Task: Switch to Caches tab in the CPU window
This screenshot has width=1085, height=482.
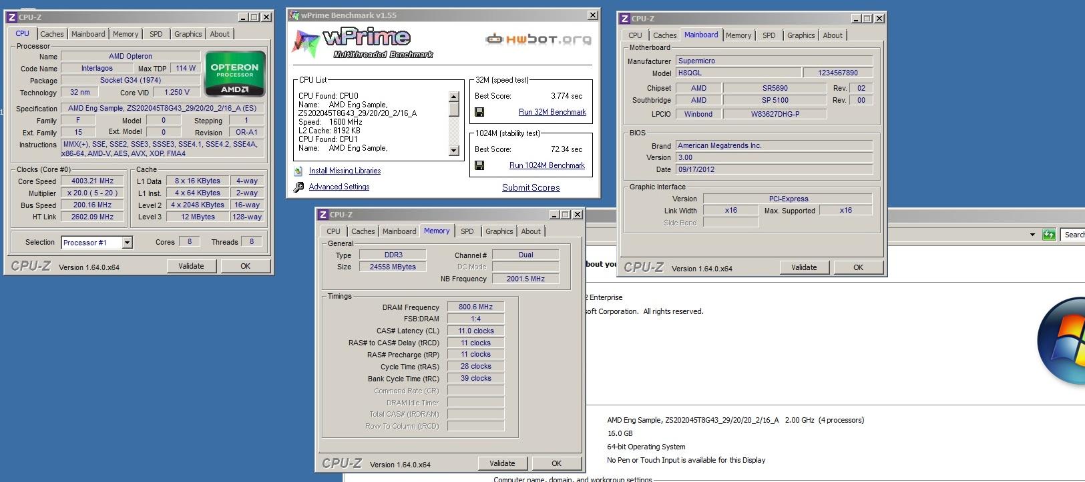Action: click(x=51, y=34)
